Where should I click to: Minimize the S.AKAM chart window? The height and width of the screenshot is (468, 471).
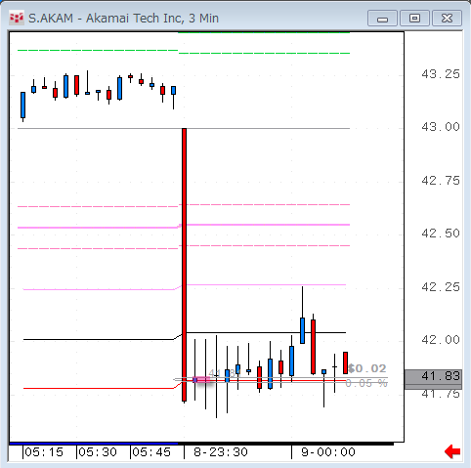pos(382,18)
